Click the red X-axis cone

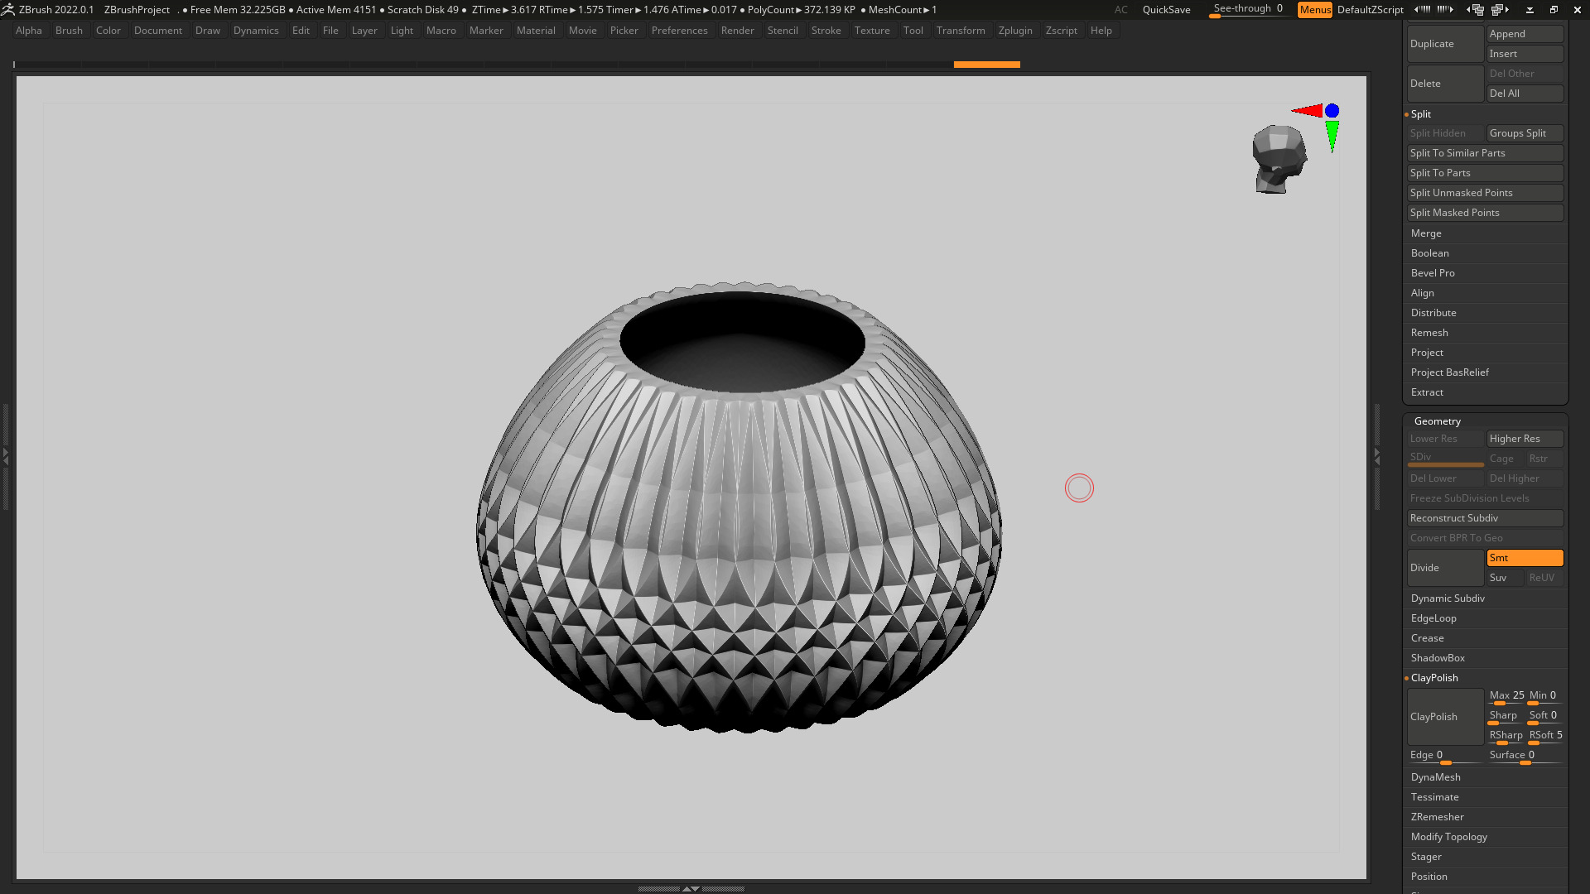pyautogui.click(x=1307, y=110)
